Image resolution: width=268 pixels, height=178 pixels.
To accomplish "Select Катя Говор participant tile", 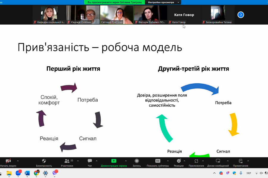I will click(184, 15).
